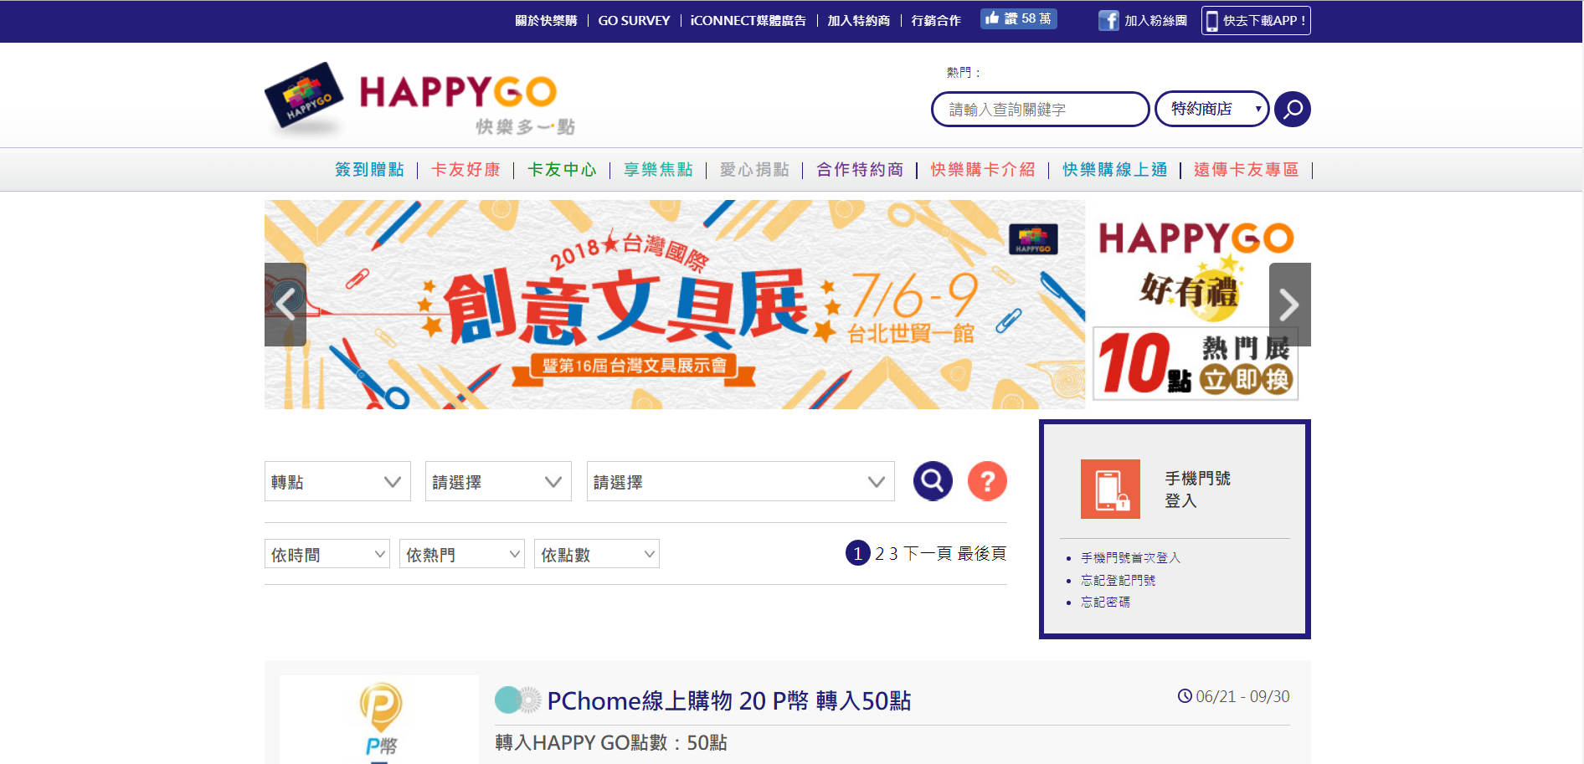Screen dimensions: 1584x764
Task: Click the top search magnifier button
Action: 1293,109
